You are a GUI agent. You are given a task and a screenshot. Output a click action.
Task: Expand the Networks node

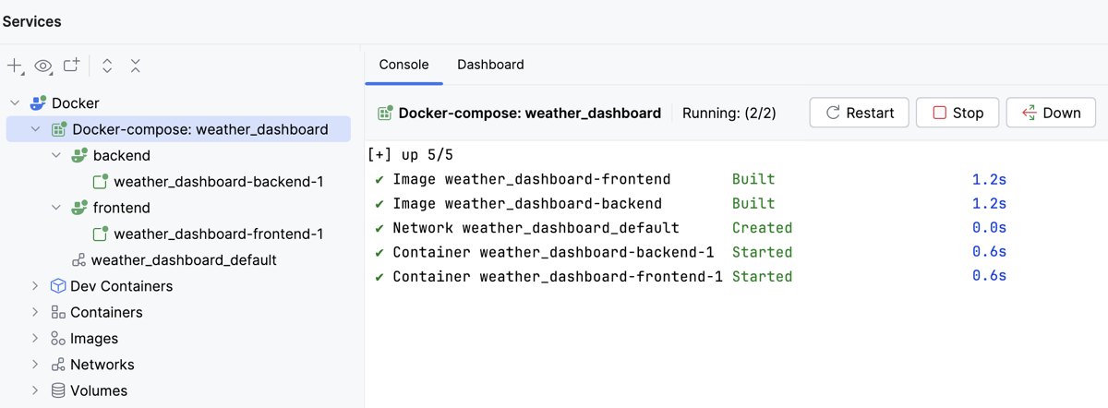pos(36,365)
